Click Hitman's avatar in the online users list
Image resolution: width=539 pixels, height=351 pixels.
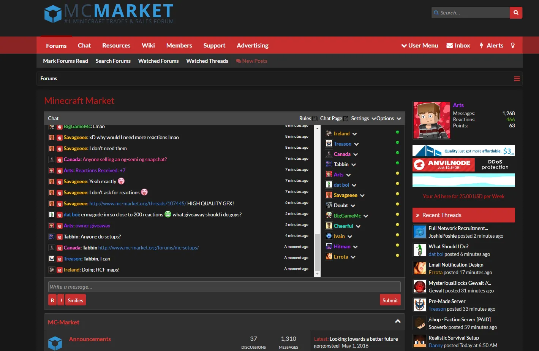(x=329, y=246)
